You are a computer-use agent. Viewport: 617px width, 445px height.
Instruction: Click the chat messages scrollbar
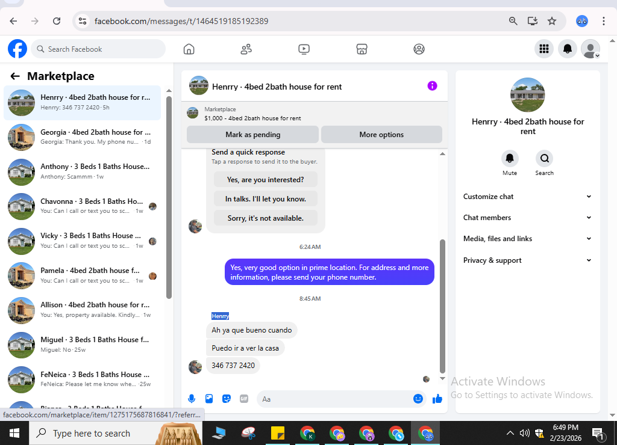point(442,306)
